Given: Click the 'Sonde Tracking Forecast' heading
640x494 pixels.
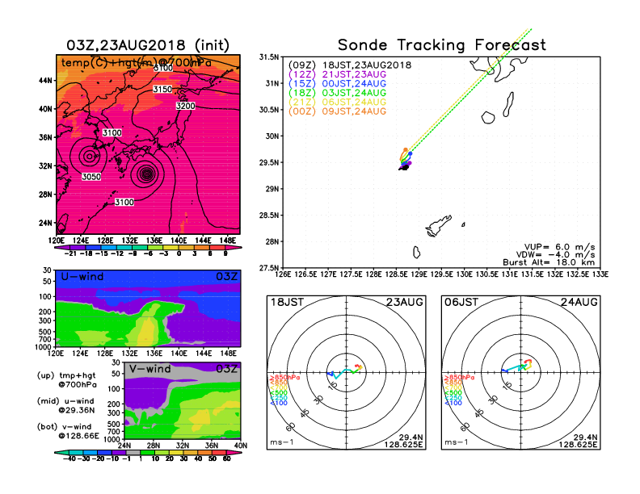Looking at the screenshot, I should point(442,45).
